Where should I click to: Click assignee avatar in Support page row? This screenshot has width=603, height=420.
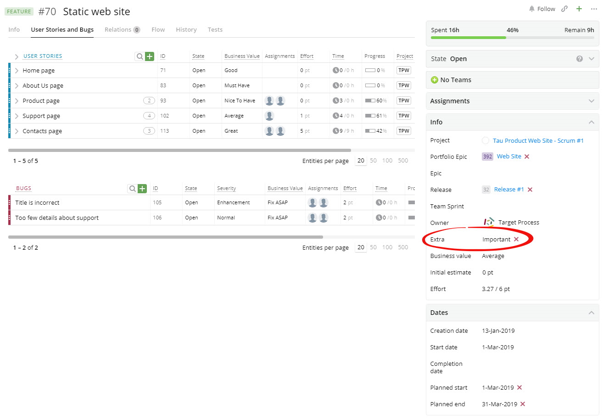pyautogui.click(x=269, y=116)
